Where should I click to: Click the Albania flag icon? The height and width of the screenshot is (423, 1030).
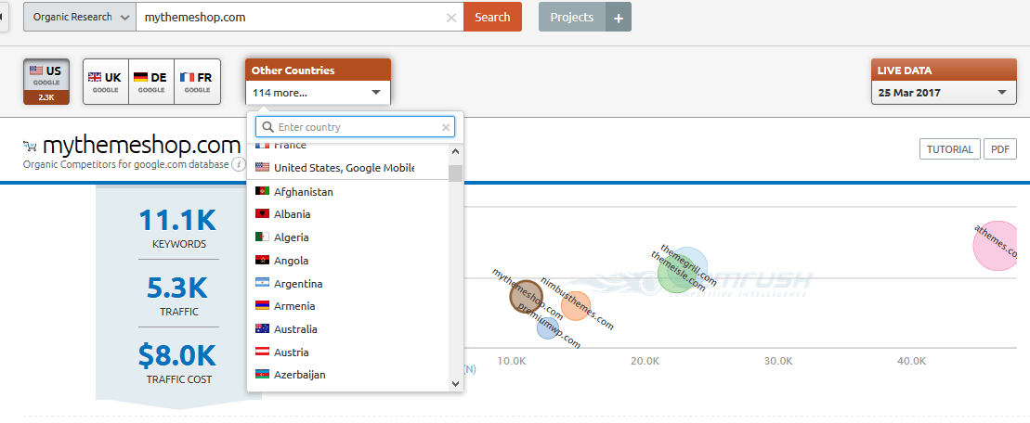(x=262, y=213)
